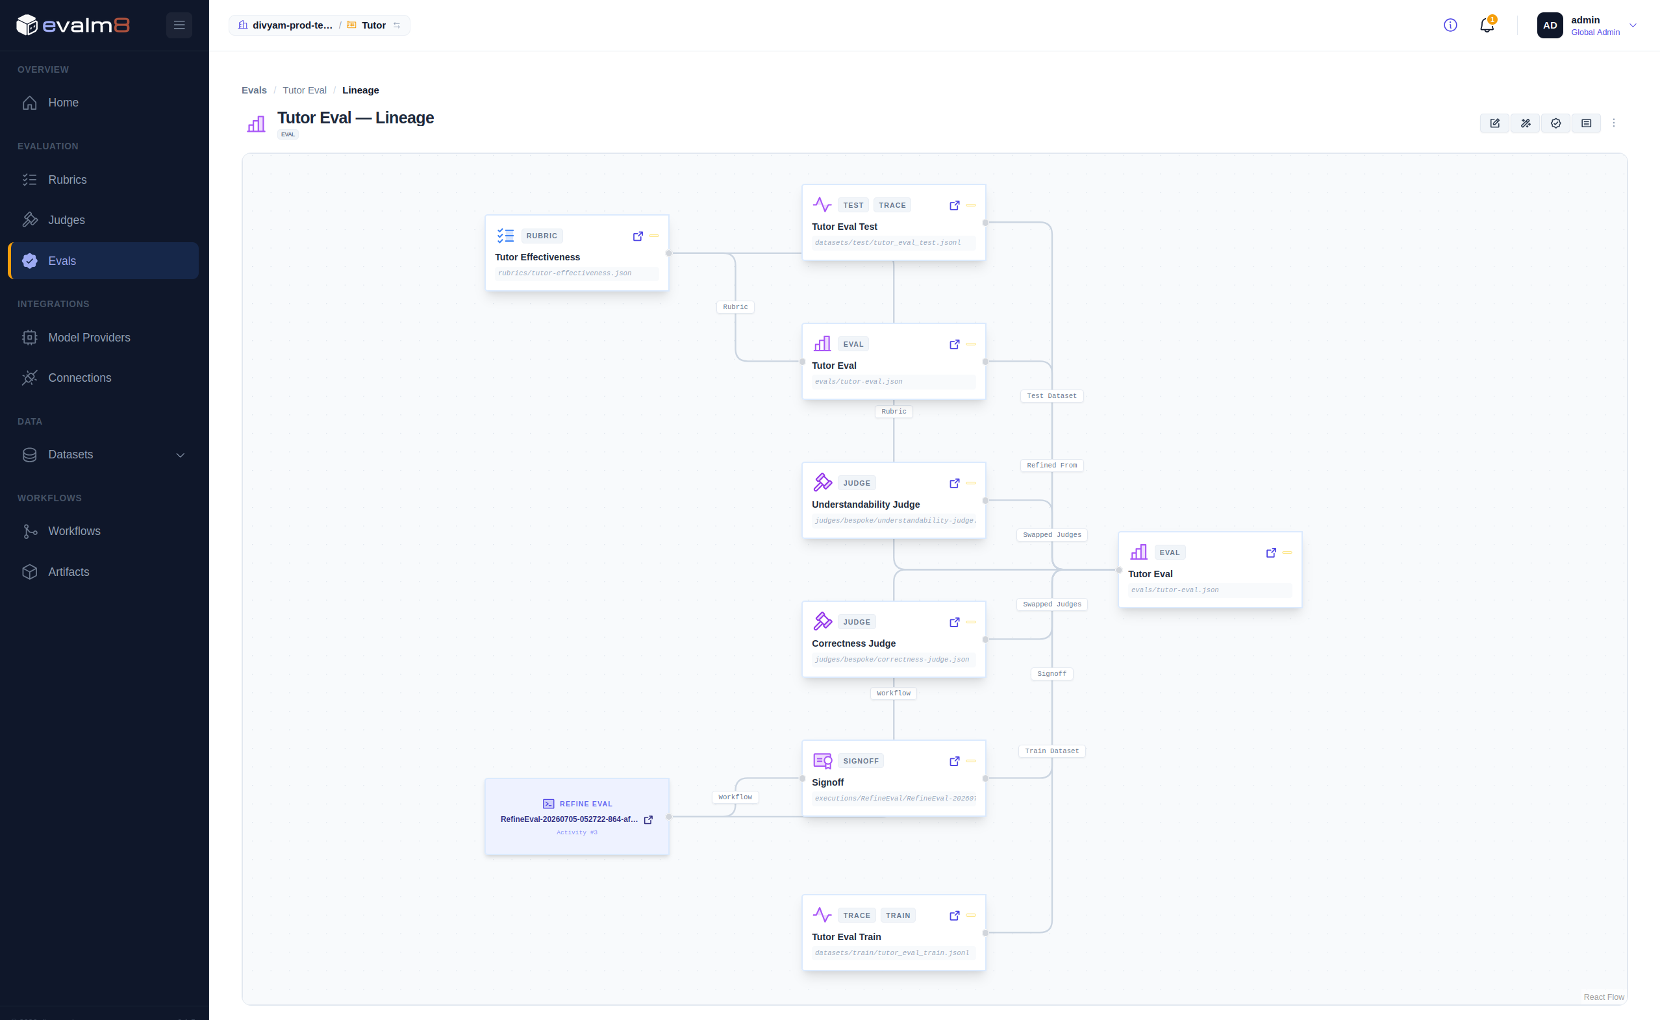Viewport: 1660px width, 1020px height.
Task: Open Signoff node external link icon
Action: pos(954,761)
